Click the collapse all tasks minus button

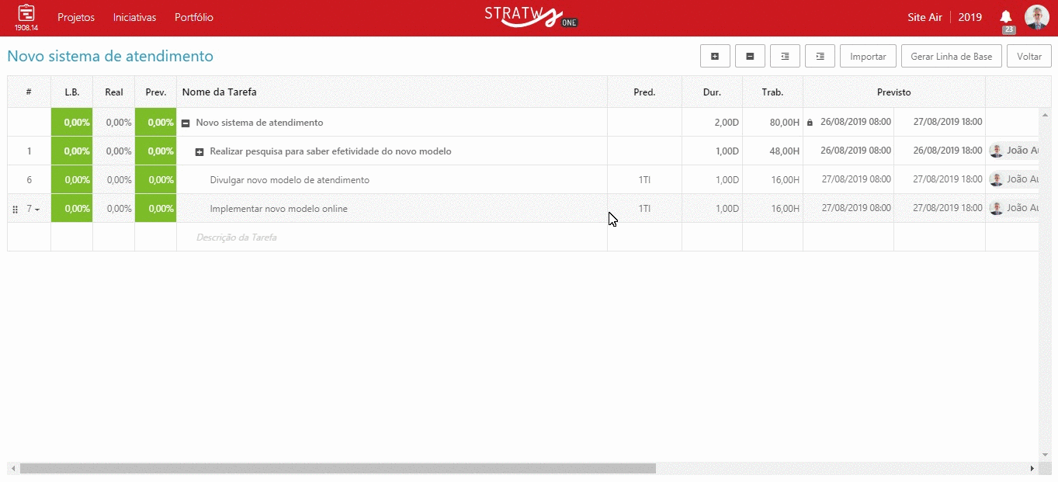[x=750, y=57]
